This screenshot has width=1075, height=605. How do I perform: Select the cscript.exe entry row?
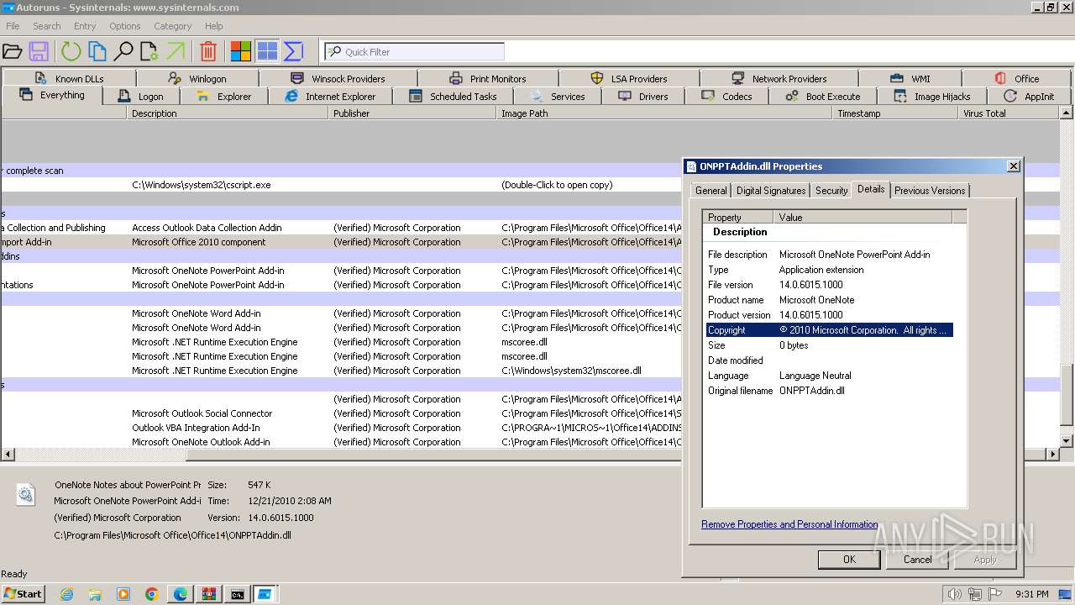pyautogui.click(x=341, y=185)
